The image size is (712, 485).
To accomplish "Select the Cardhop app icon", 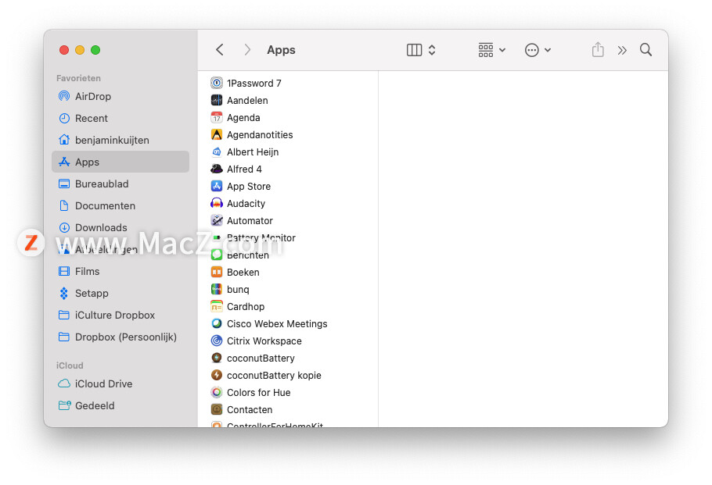I will pos(217,306).
